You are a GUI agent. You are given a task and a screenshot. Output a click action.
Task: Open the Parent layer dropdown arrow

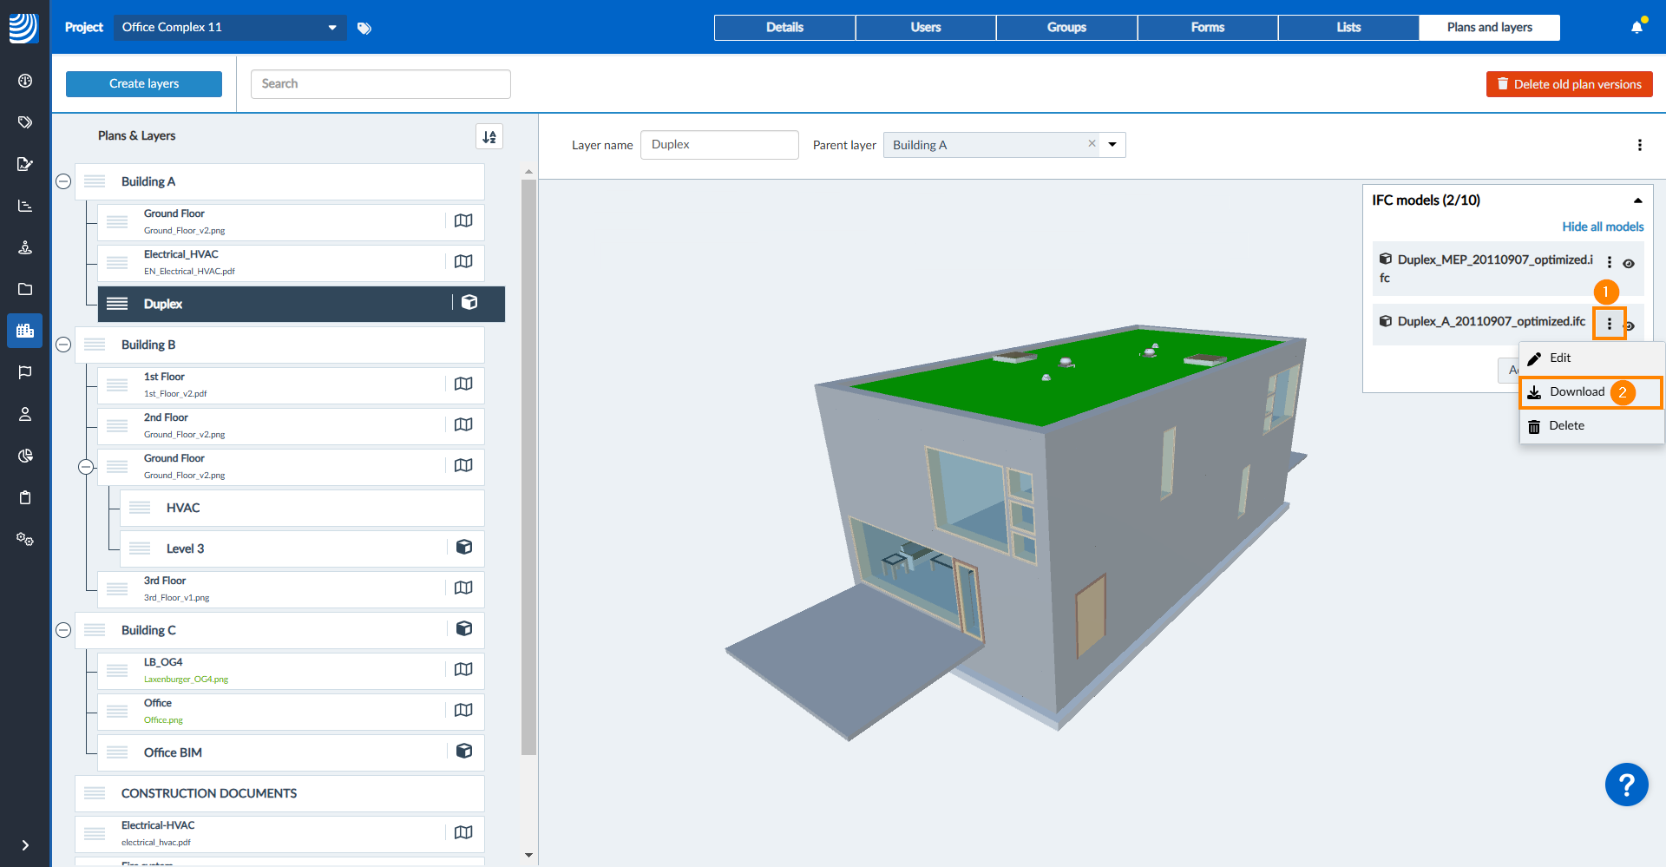point(1112,145)
